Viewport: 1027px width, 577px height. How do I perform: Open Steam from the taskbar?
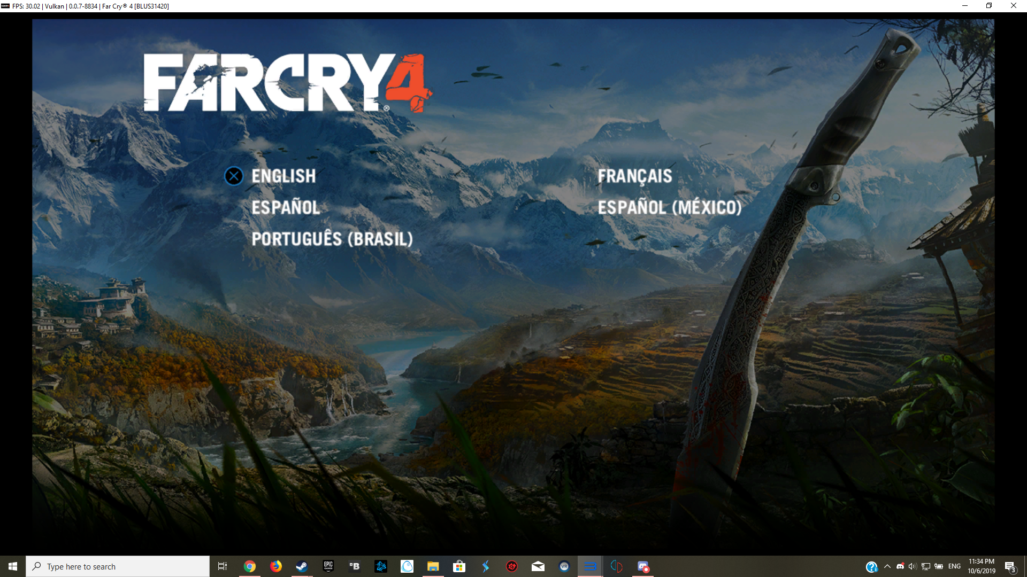point(302,566)
